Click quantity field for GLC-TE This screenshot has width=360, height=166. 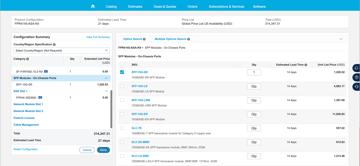254,128
